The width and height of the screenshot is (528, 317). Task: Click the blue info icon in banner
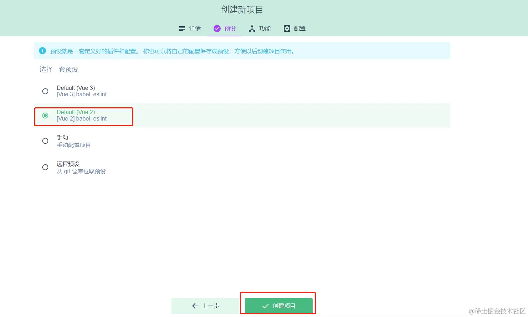[42, 51]
